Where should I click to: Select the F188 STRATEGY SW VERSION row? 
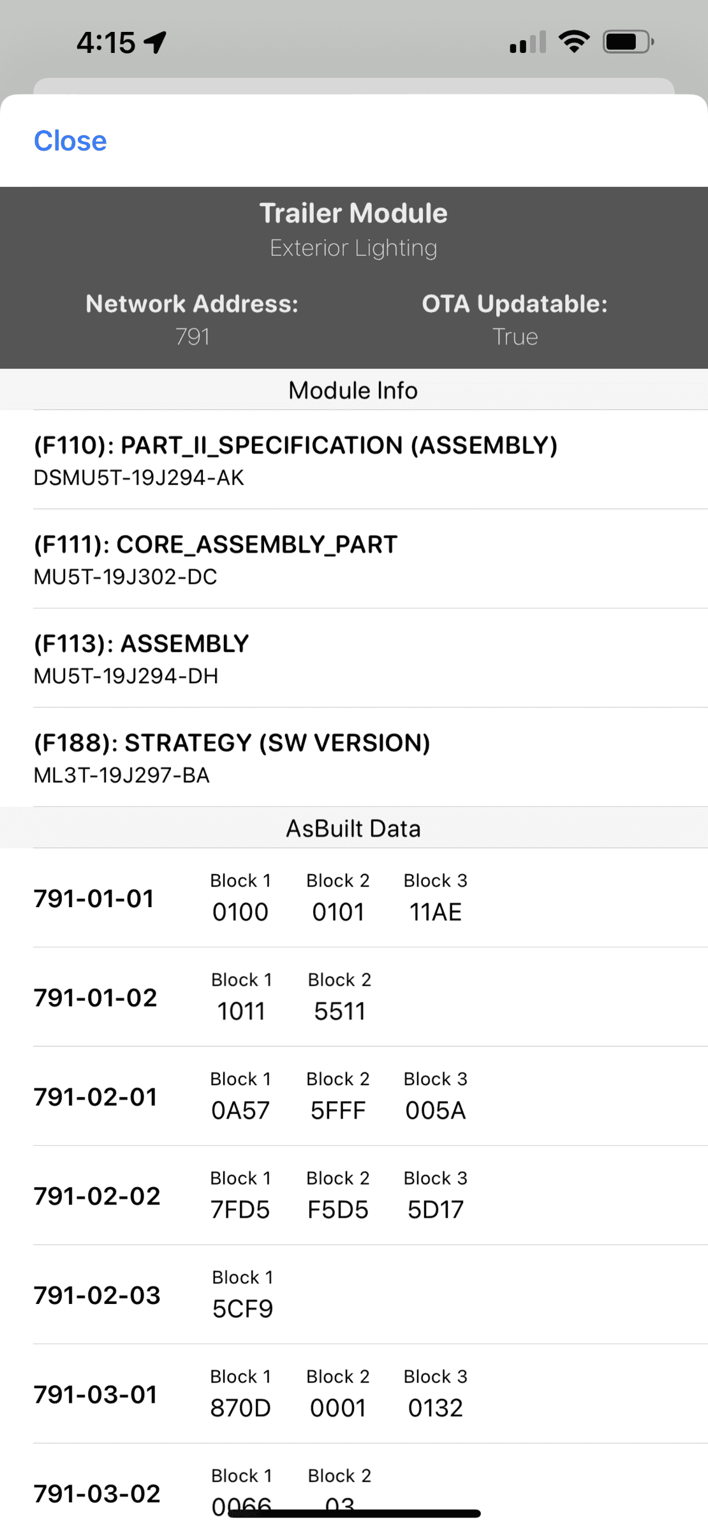pos(370,757)
